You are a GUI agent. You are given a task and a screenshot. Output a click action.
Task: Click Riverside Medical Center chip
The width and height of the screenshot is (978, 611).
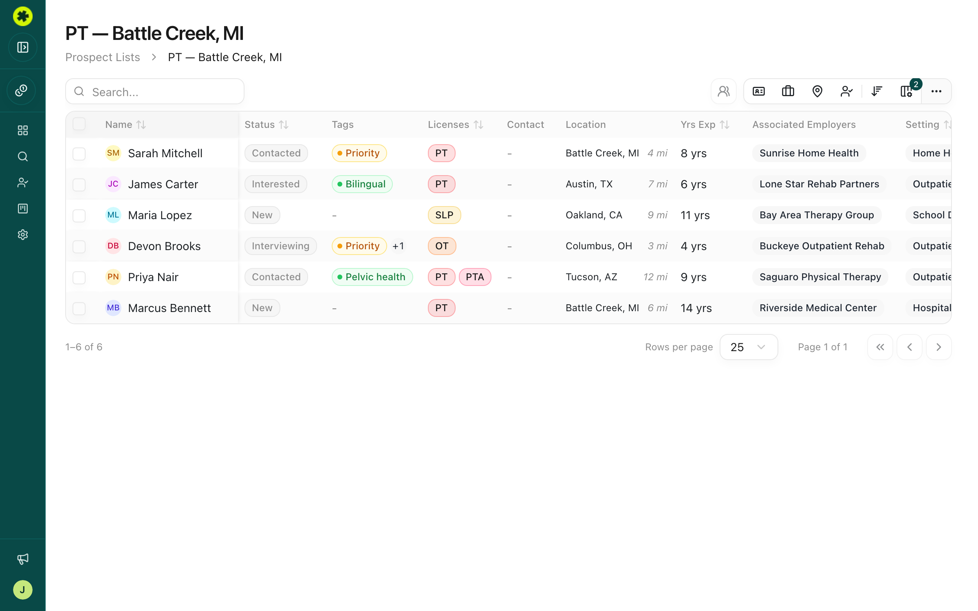(818, 308)
